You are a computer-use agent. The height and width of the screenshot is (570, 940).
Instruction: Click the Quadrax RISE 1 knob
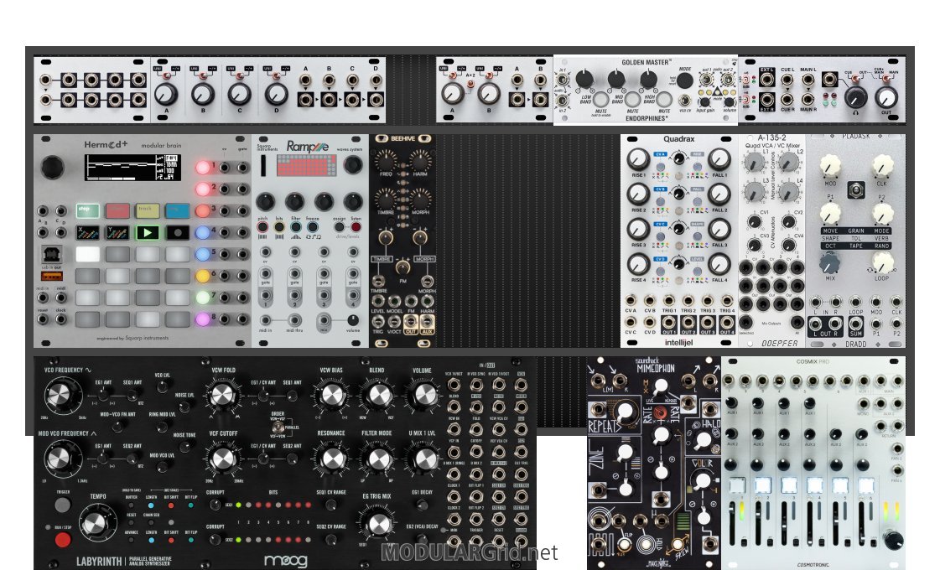coord(638,158)
